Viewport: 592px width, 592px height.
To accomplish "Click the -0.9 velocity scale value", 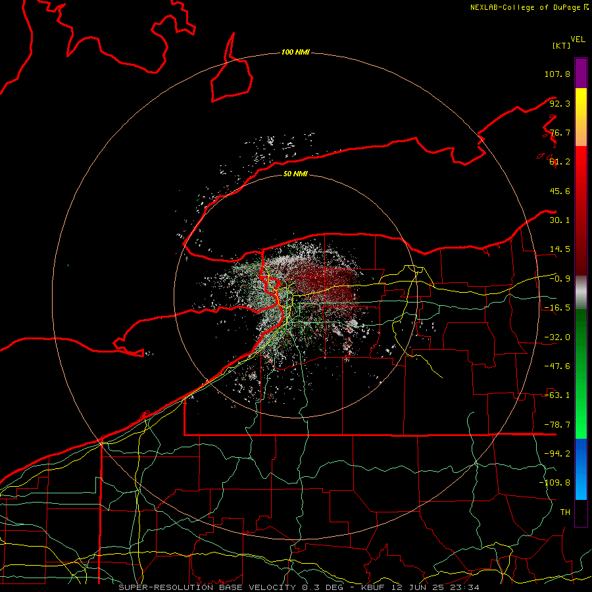I will (x=560, y=279).
